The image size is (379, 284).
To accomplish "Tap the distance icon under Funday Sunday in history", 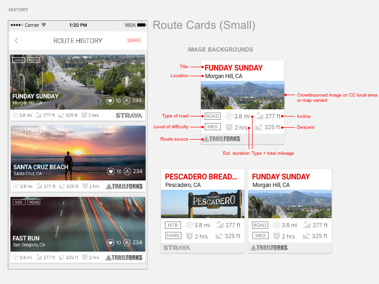I will point(15,115).
